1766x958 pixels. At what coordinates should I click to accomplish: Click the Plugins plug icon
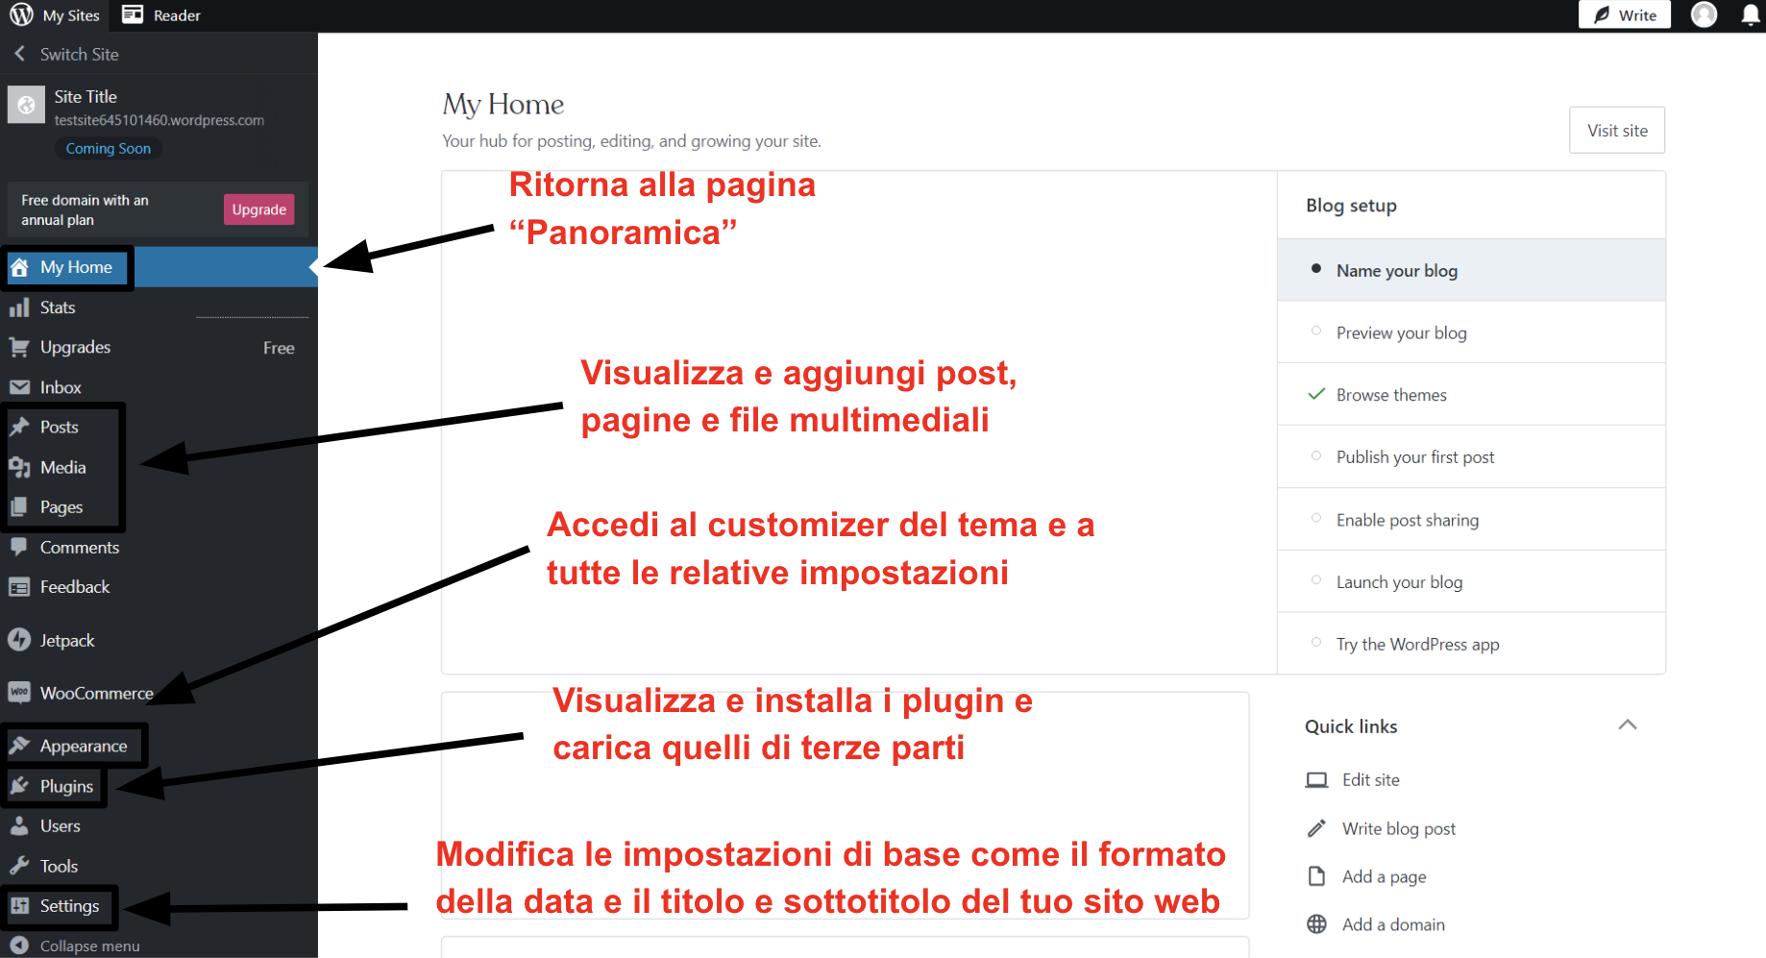[19, 786]
